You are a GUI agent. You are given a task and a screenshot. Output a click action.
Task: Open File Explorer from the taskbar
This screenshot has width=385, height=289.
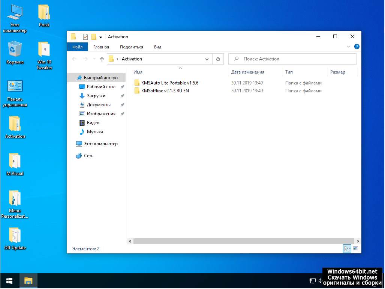tap(28, 281)
